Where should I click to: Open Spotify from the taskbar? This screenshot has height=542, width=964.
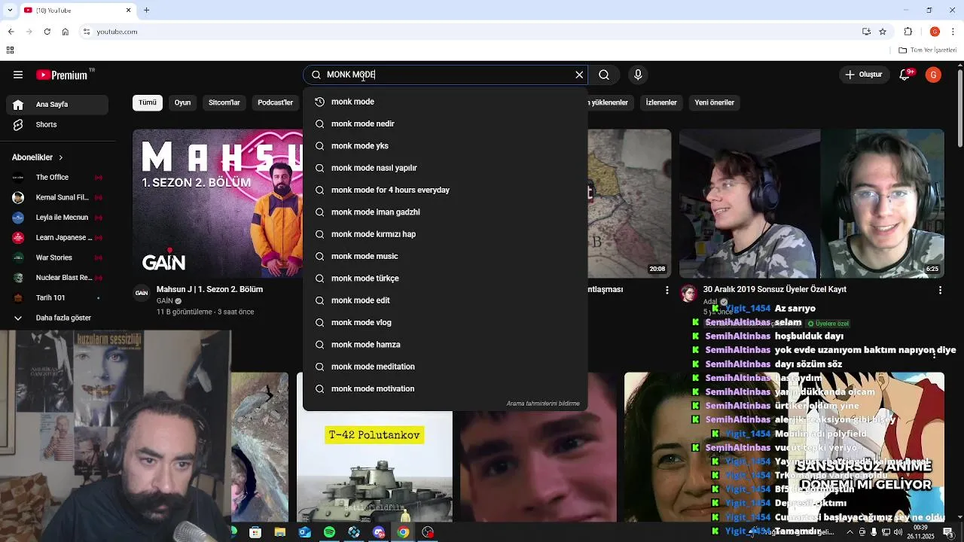pos(329,532)
